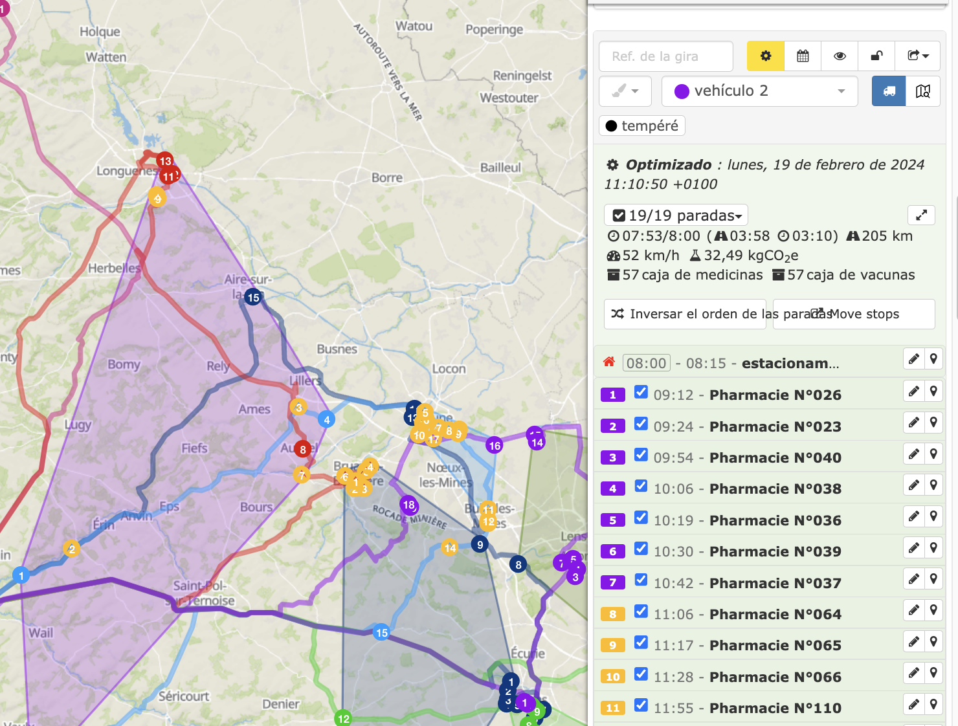This screenshot has width=958, height=726.
Task: Uncheck Pharmacie N°040 checkbox
Action: (x=641, y=455)
